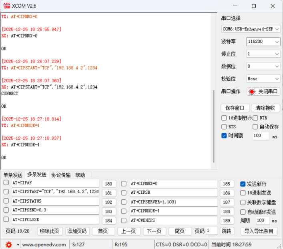Enable the 16进制发送 checkbox
The image size is (283, 249).
coord(243,193)
